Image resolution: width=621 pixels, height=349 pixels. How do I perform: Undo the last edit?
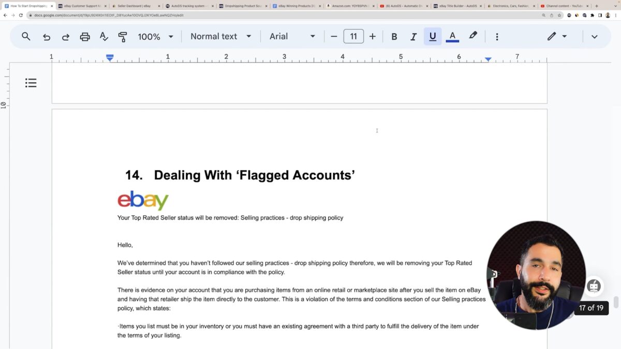(x=47, y=37)
